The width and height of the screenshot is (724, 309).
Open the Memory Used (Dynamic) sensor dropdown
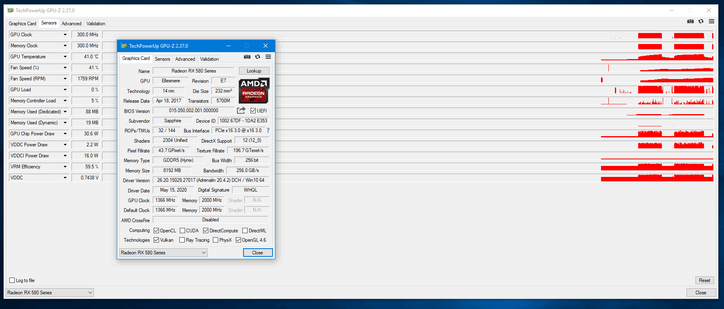pos(65,123)
